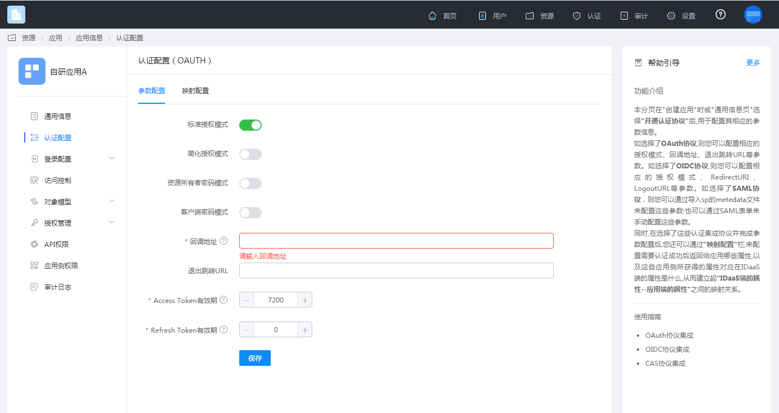Click the help question mark icon in header

coord(721,15)
